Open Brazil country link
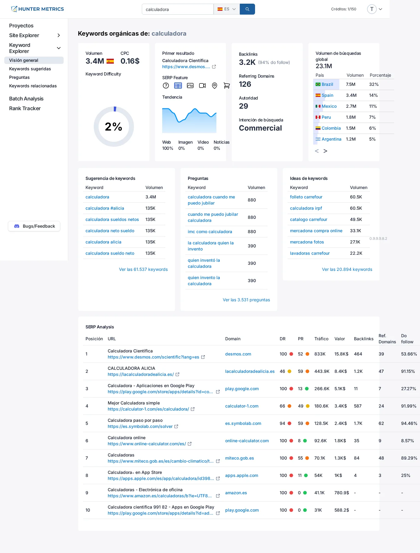This screenshot has height=553, width=420. (x=327, y=84)
